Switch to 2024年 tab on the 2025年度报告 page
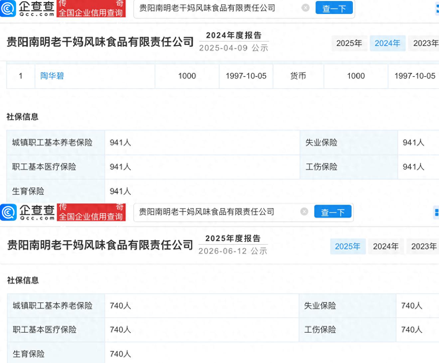 (386, 246)
